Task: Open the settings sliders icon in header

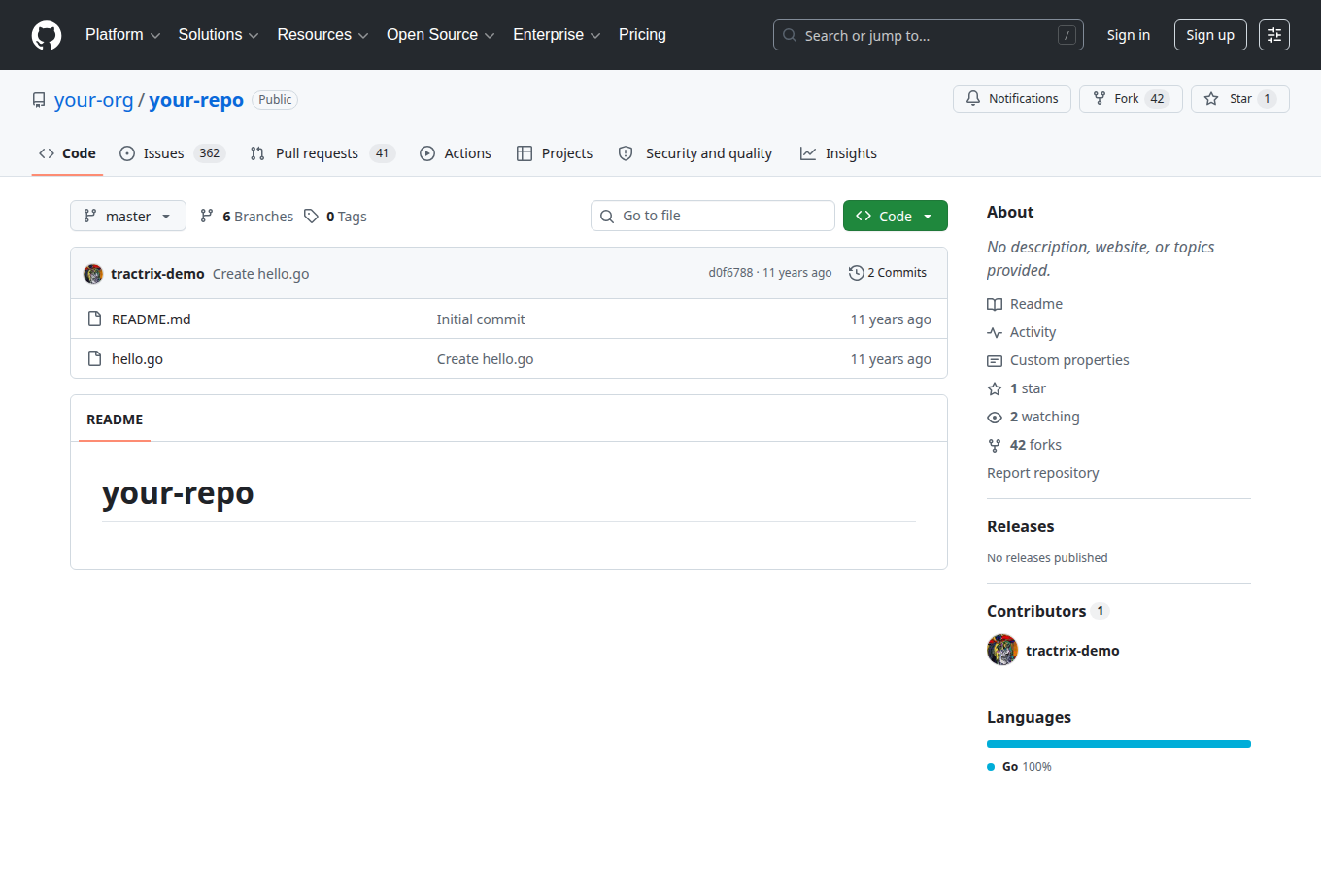Action: click(1274, 35)
